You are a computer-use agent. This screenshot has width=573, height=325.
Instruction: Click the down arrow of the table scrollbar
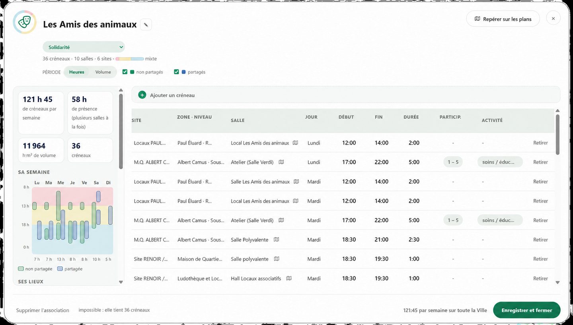click(x=557, y=282)
